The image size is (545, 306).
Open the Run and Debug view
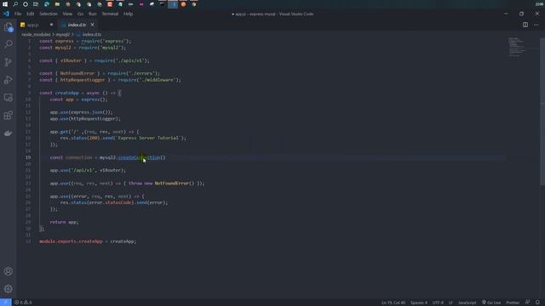pos(9,80)
